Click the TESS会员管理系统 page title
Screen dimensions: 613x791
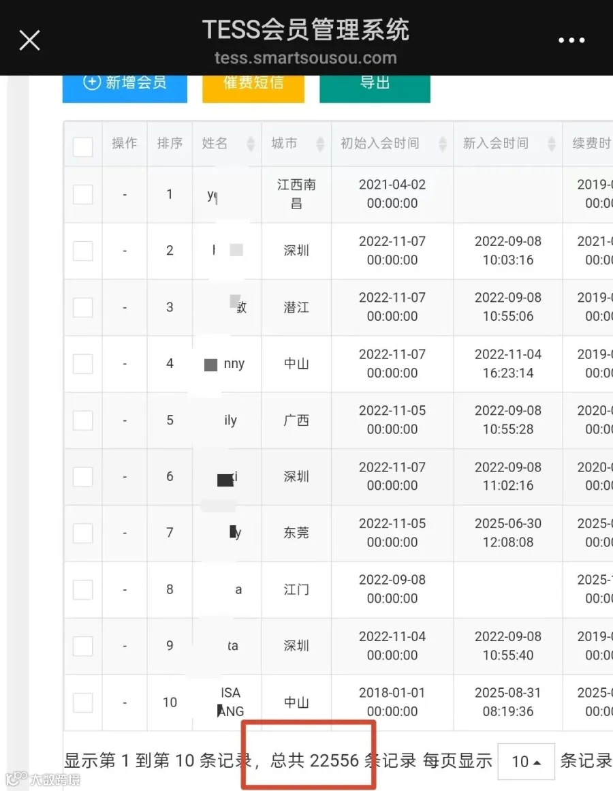point(306,29)
